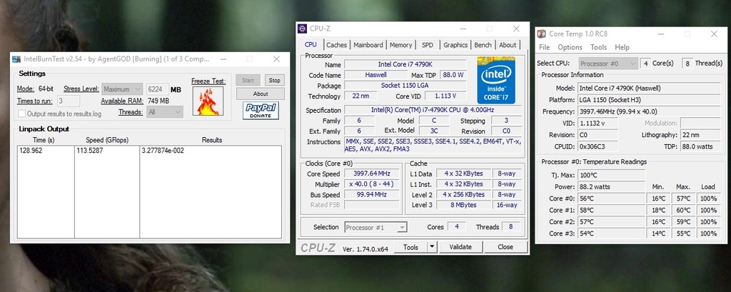Click the Core VID 1.113 V value
This screenshot has width=731, height=292.
point(445,96)
